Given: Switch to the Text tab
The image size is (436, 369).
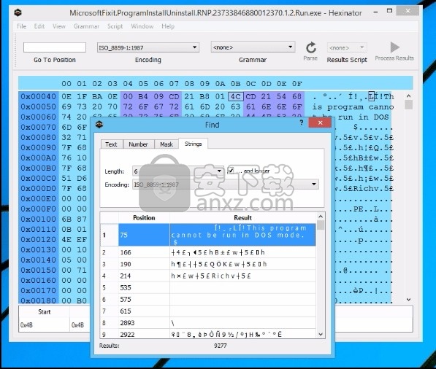Looking at the screenshot, I should [111, 144].
